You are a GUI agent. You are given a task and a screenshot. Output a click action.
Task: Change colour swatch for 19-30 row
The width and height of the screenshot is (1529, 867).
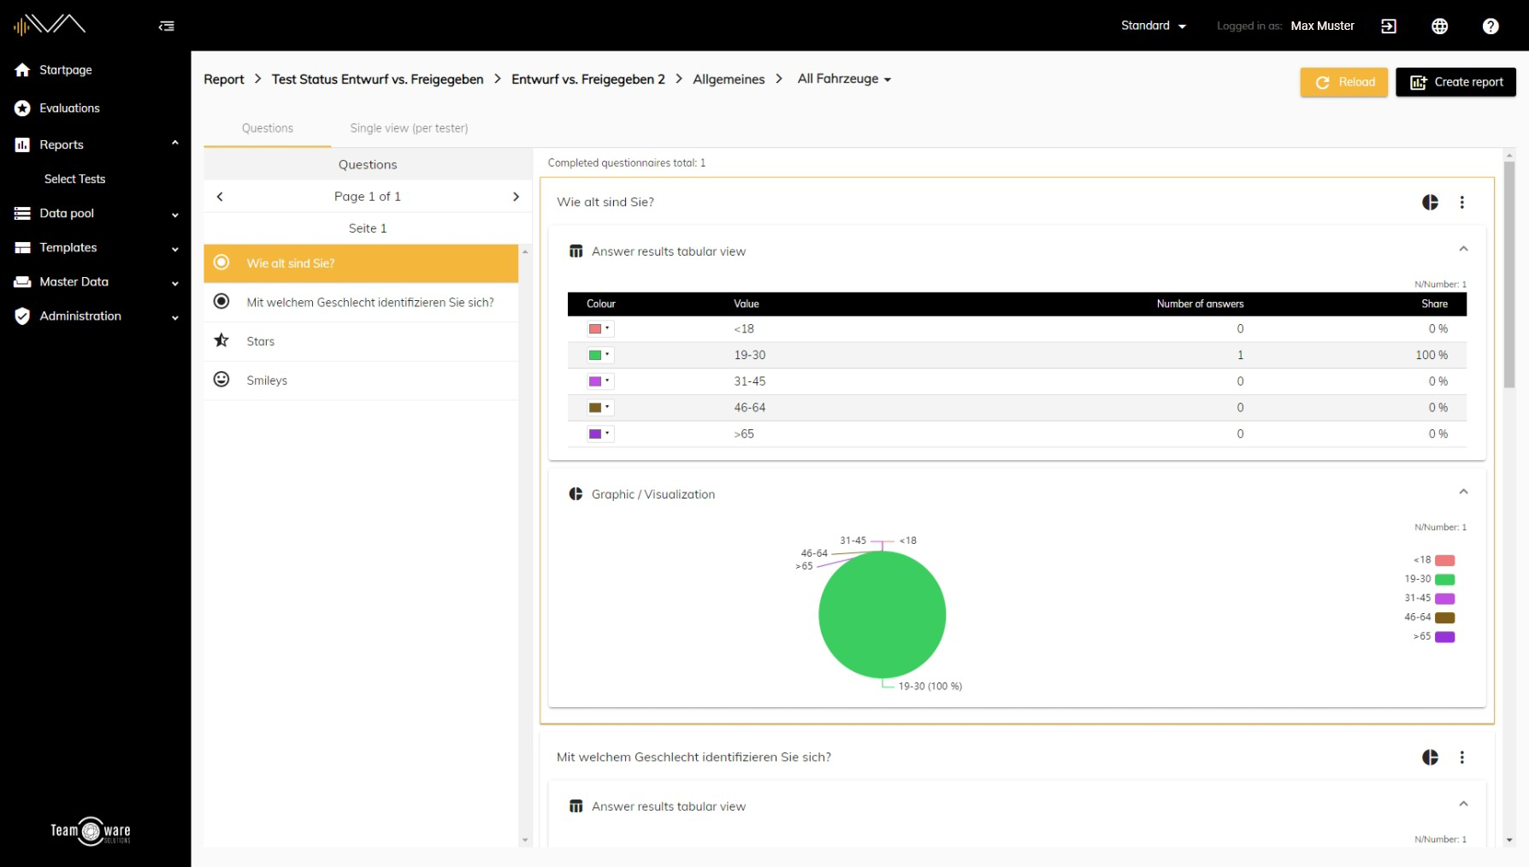tap(599, 355)
